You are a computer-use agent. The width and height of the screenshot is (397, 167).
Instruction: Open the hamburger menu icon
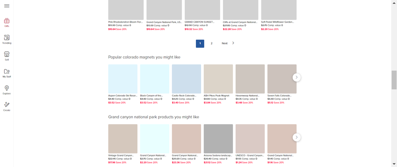[7, 6]
